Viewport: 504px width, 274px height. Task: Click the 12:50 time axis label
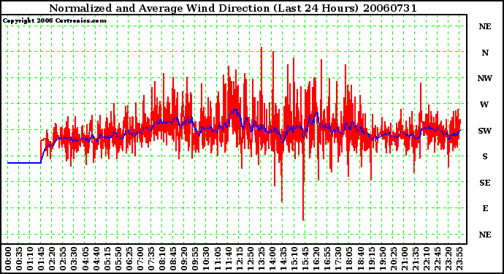(250, 259)
